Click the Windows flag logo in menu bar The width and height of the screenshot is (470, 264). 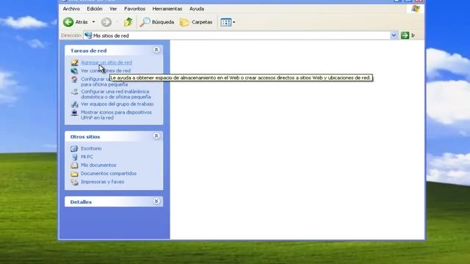416,8
